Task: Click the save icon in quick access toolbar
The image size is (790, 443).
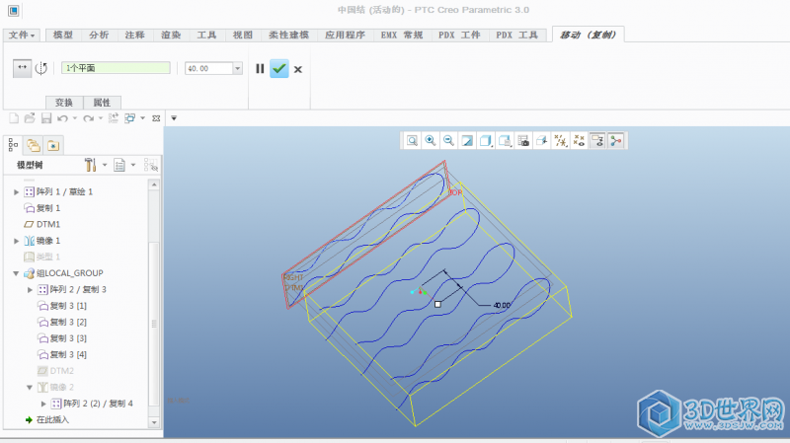Action: coord(45,118)
